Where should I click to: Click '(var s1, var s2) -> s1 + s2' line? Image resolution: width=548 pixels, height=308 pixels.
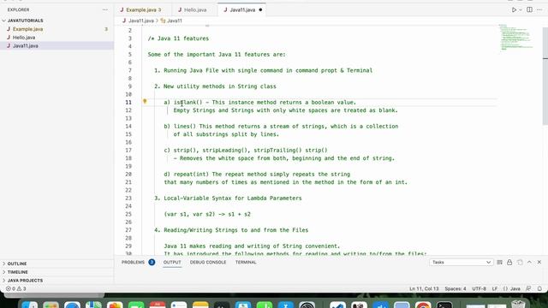click(x=207, y=214)
